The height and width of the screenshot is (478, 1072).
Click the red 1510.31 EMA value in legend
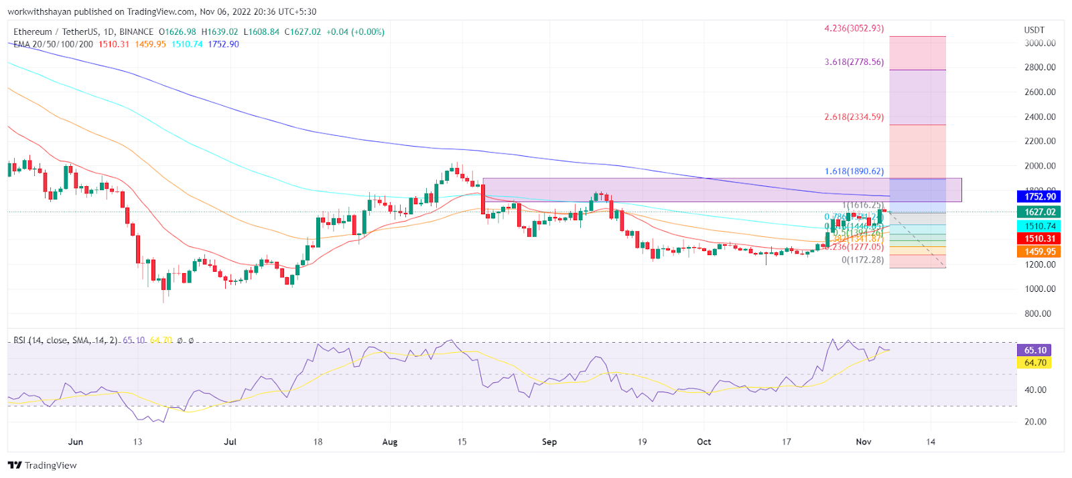(x=114, y=44)
